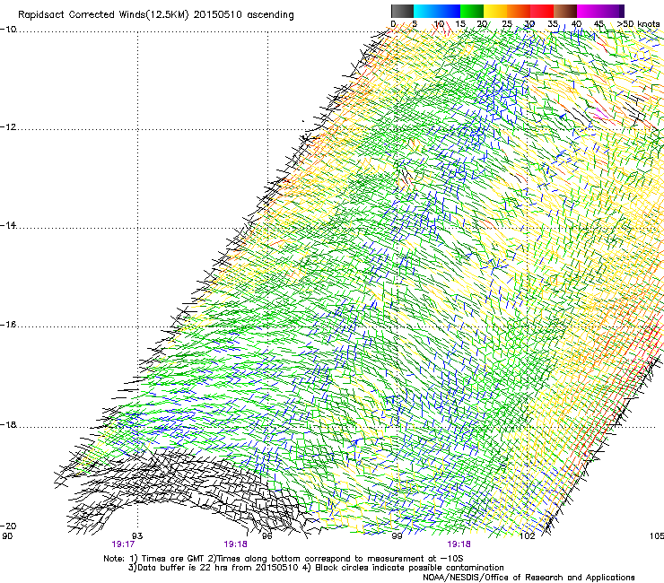Click the '5' speed legend label
Screen dimensions: 664x583
click(x=415, y=24)
